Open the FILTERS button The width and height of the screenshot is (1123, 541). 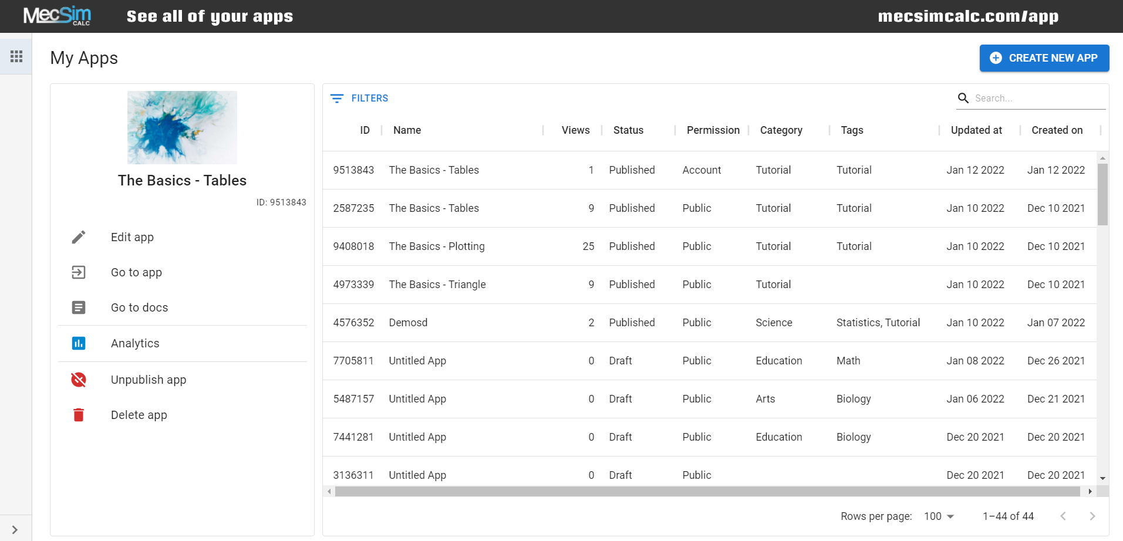[359, 98]
